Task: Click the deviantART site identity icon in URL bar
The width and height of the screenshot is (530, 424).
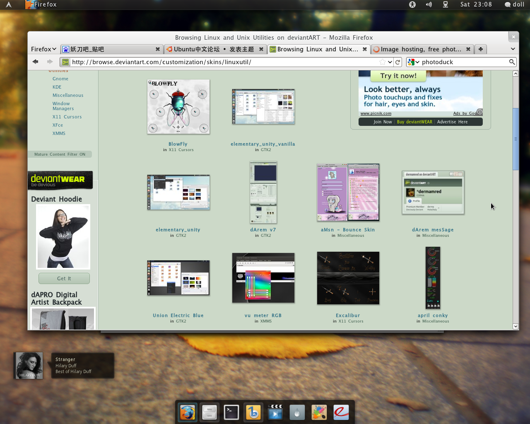Action: 65,62
